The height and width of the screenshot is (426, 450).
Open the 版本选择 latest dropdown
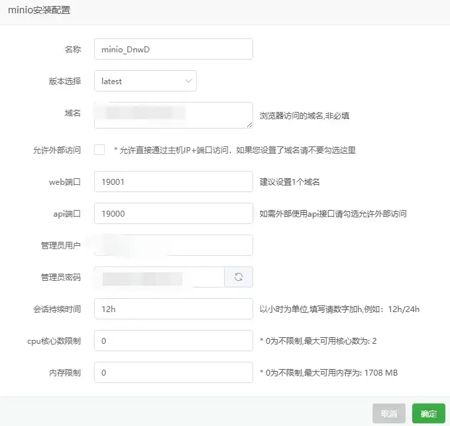click(145, 81)
